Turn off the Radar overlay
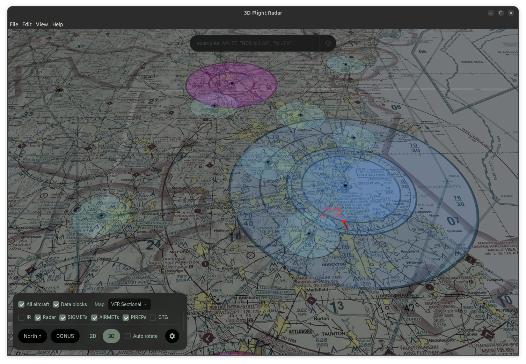Screen dimensions: 526x364 click(x=37, y=318)
